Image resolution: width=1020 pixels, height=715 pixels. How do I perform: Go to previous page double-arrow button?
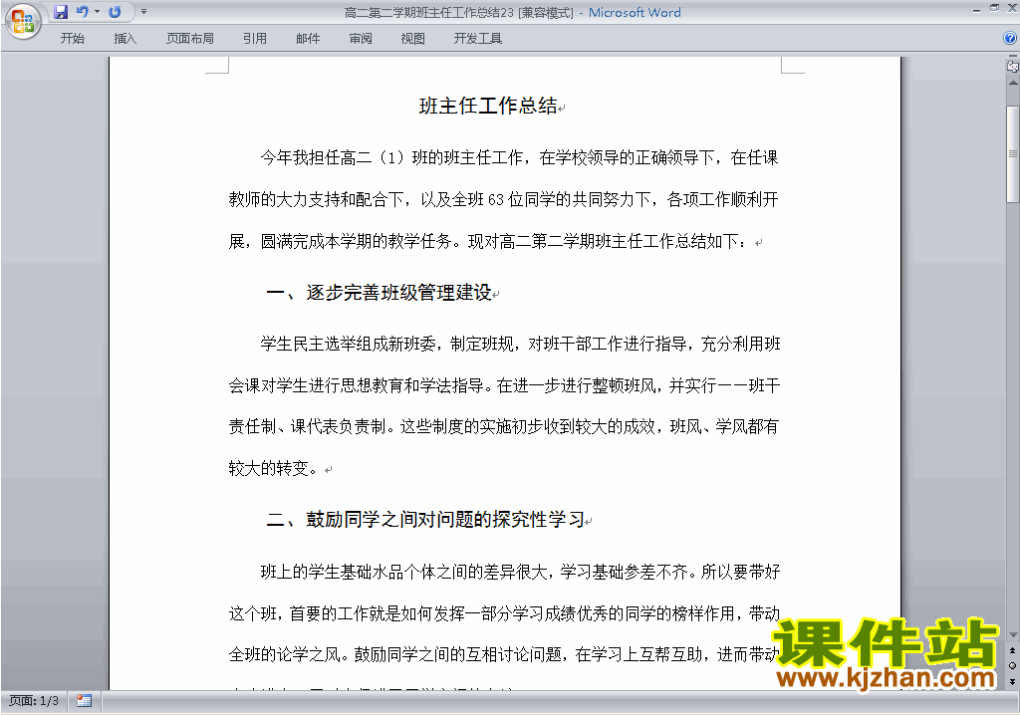[1012, 650]
